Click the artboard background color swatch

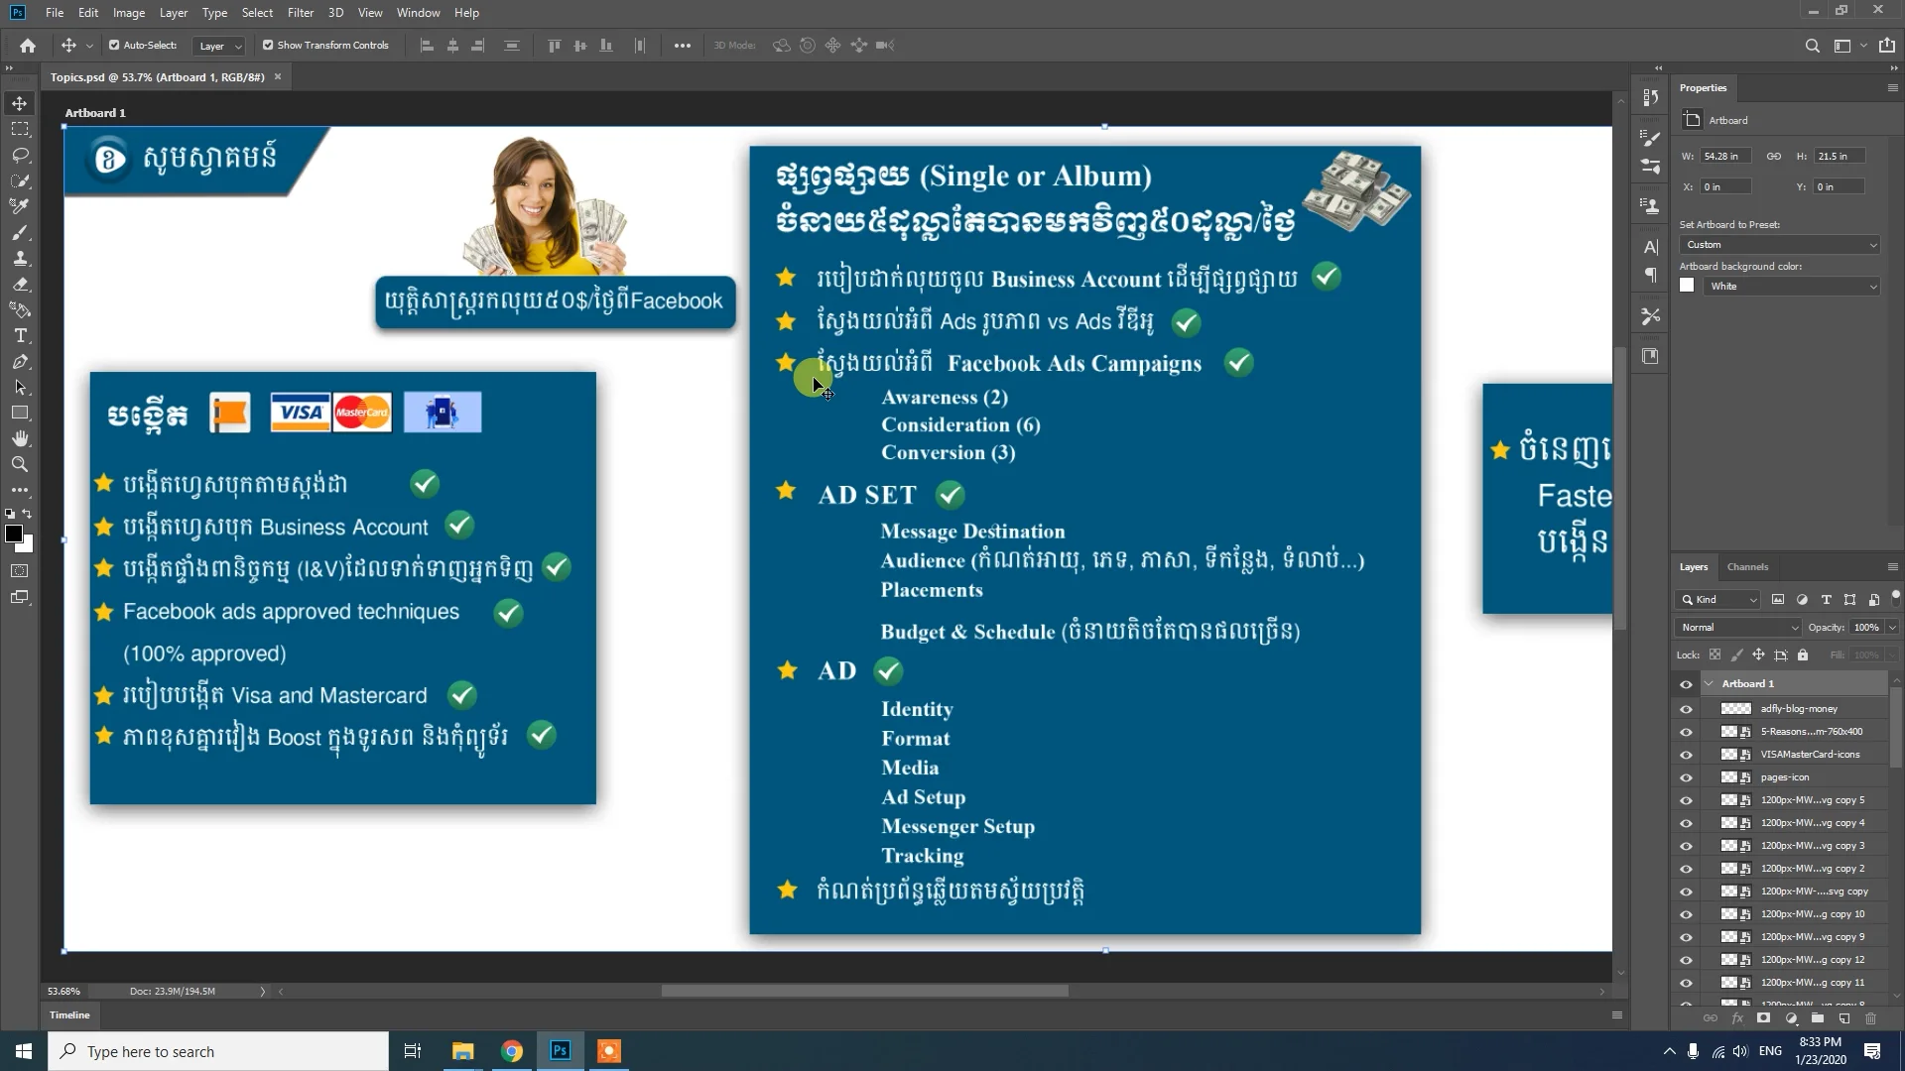(1687, 286)
